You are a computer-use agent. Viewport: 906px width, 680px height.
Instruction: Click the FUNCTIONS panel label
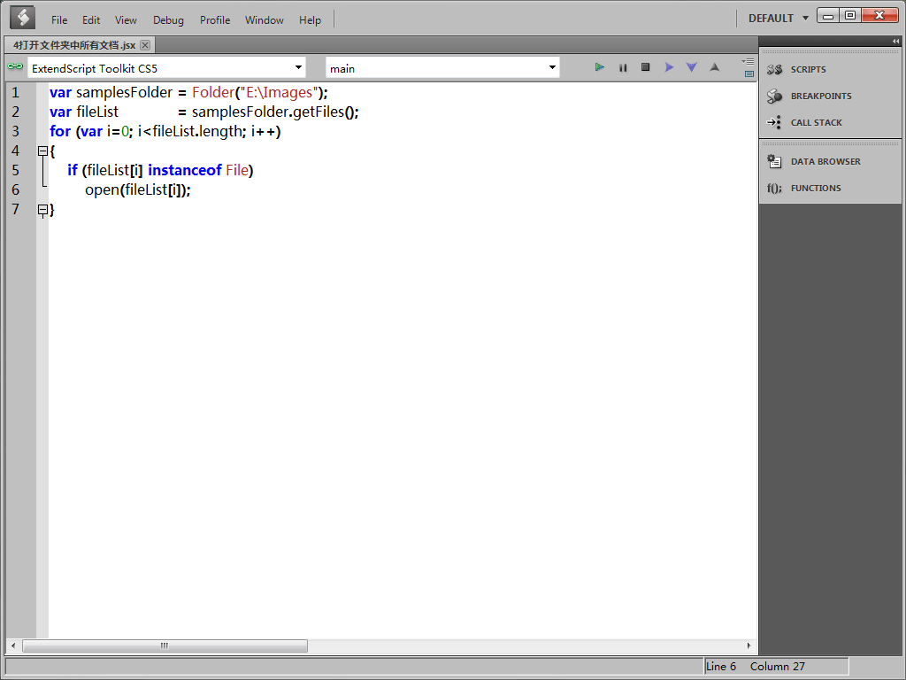pyautogui.click(x=815, y=188)
